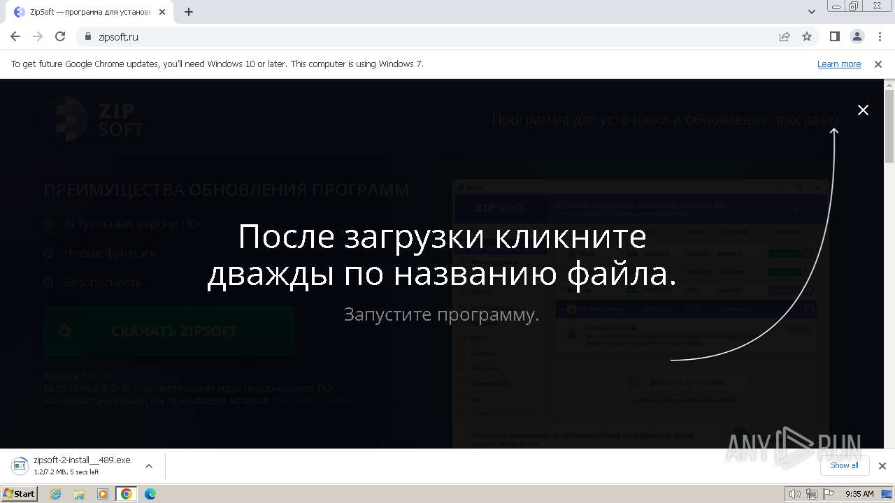Image resolution: width=895 pixels, height=503 pixels.
Task: Click the dimmed СКАЧАТЬ ZIPSOFT button
Action: coord(169,331)
